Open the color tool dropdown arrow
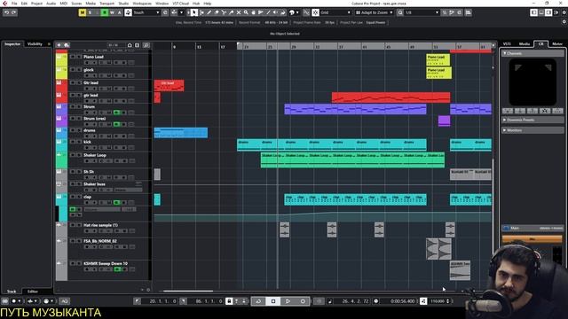The image size is (568, 319). [298, 12]
